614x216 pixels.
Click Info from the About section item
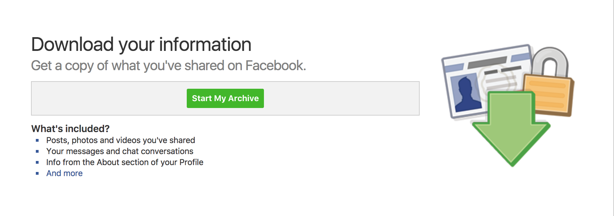point(125,162)
